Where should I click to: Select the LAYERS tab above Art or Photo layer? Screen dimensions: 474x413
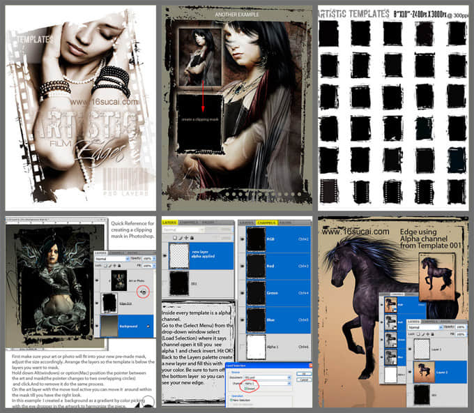click(100, 253)
